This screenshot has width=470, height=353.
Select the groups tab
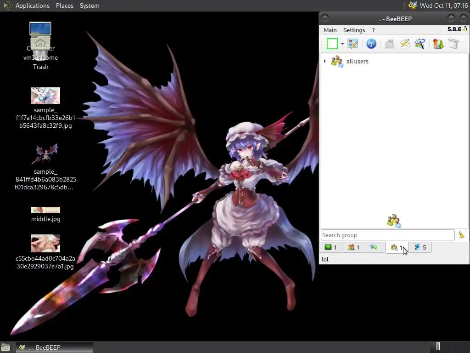(x=396, y=248)
